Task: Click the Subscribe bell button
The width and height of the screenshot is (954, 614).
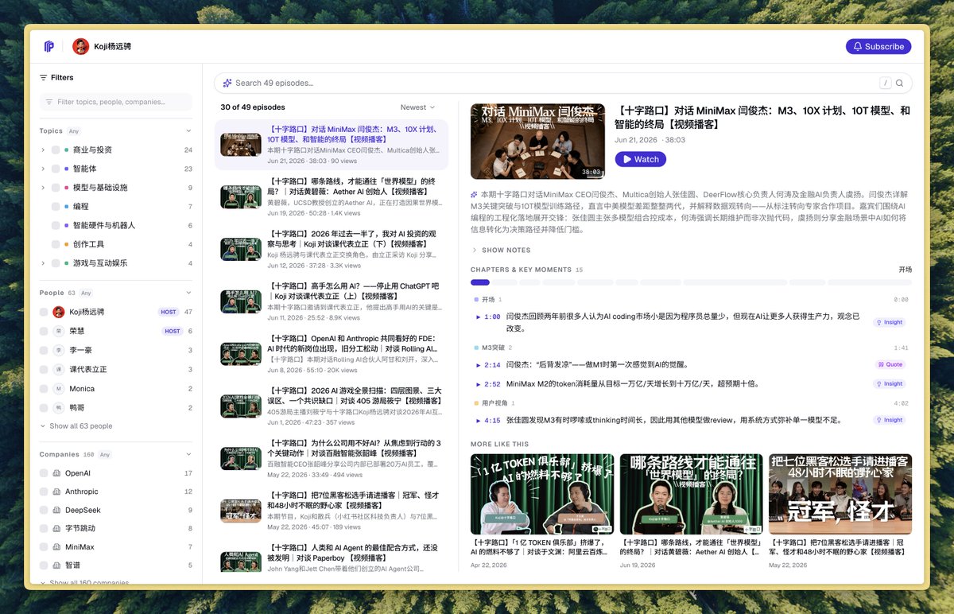Action: coord(878,46)
